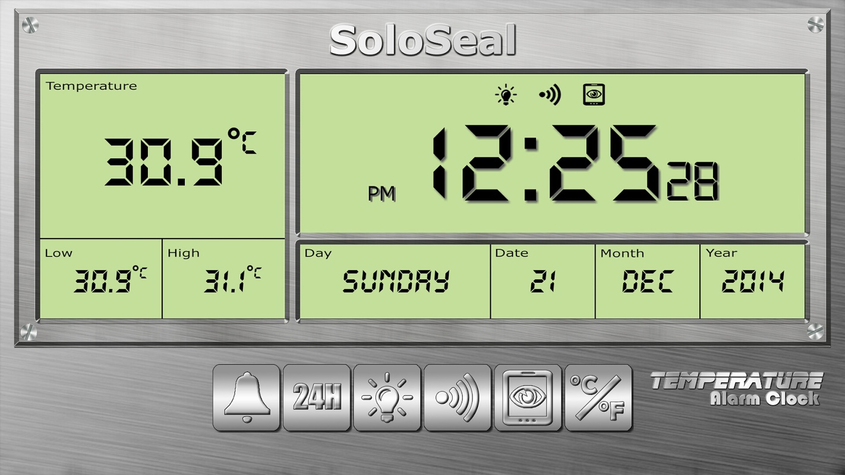Click the High label
The width and height of the screenshot is (845, 475).
coord(183,253)
